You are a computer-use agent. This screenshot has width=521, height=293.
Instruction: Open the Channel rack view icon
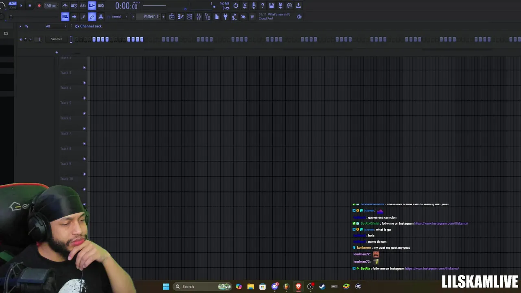point(190,17)
